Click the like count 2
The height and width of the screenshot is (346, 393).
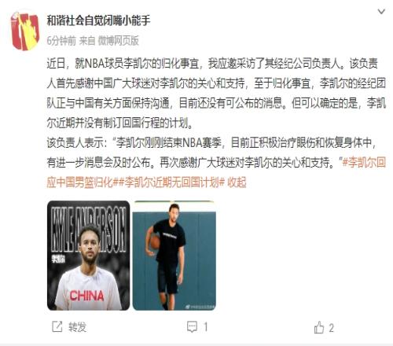click(332, 328)
